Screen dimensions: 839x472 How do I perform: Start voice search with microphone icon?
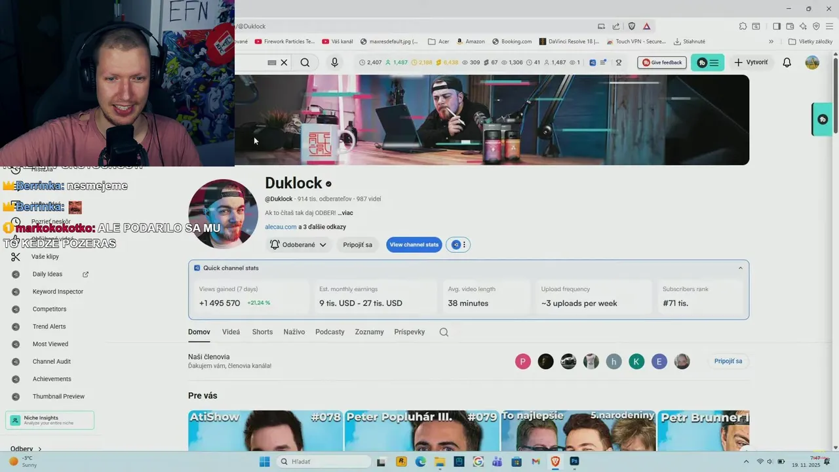334,62
